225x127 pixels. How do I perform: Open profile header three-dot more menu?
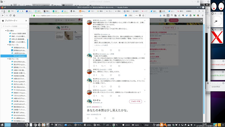[x=178, y=28]
